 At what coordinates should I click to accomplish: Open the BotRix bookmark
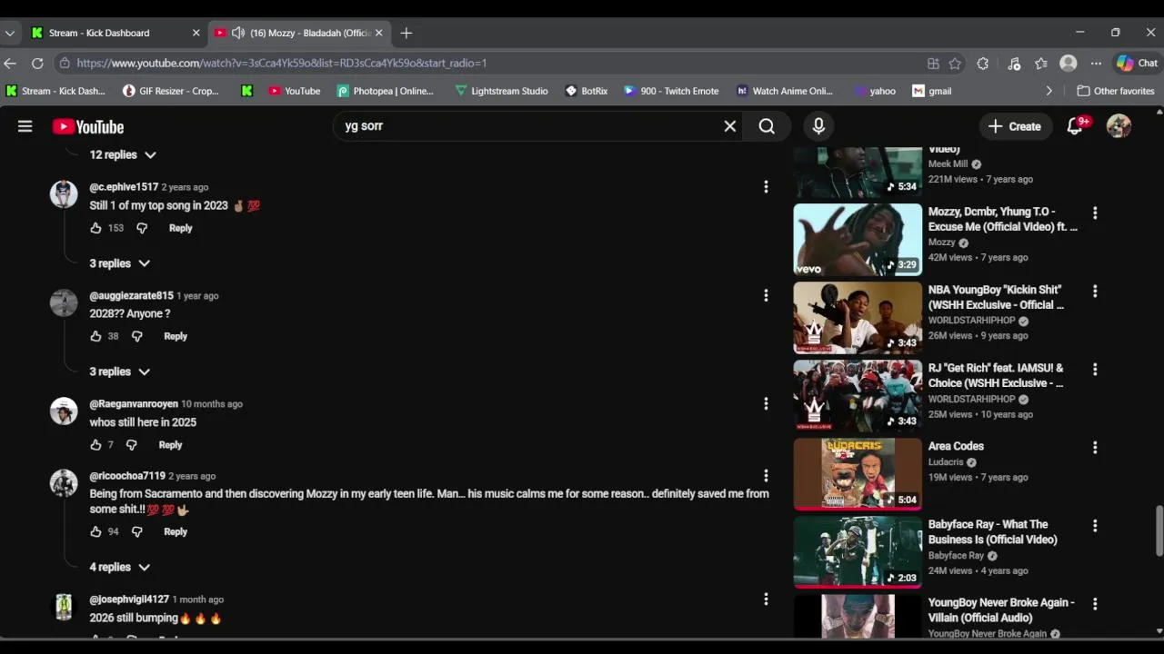pyautogui.click(x=587, y=91)
